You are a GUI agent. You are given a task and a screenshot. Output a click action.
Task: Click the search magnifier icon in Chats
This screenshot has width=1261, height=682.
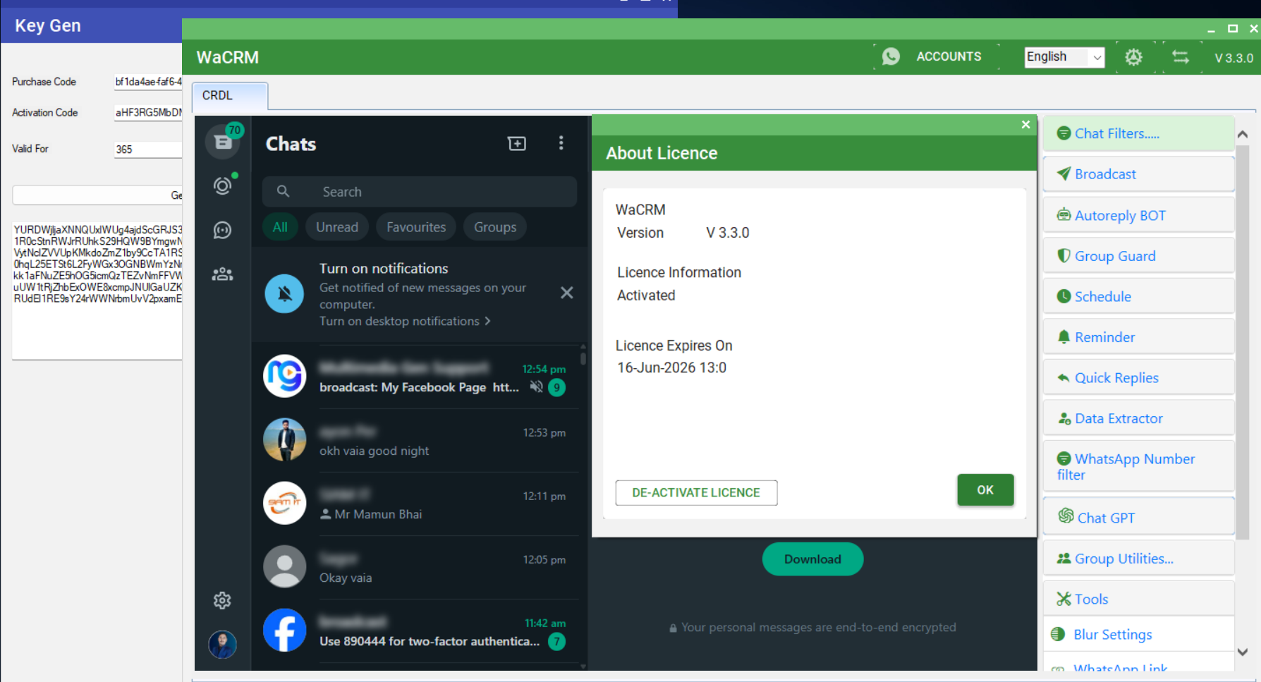click(283, 191)
